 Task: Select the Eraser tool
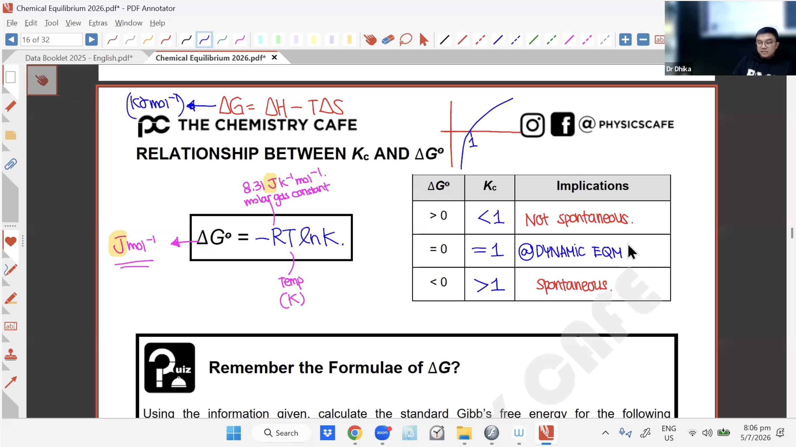click(388, 40)
